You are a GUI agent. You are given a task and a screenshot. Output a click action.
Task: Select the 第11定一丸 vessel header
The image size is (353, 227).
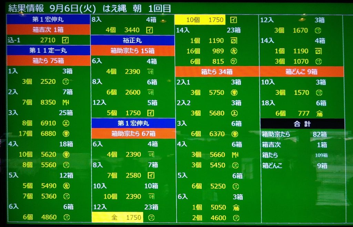48,50
